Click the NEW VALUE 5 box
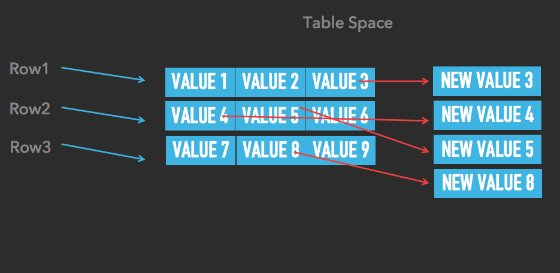 tap(487, 149)
